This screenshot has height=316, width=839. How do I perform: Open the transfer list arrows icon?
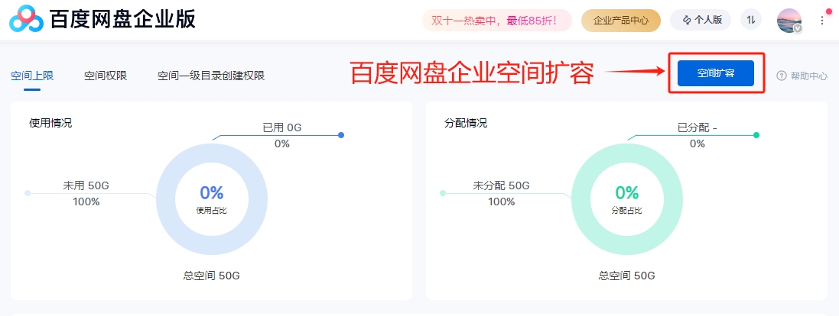coord(751,20)
